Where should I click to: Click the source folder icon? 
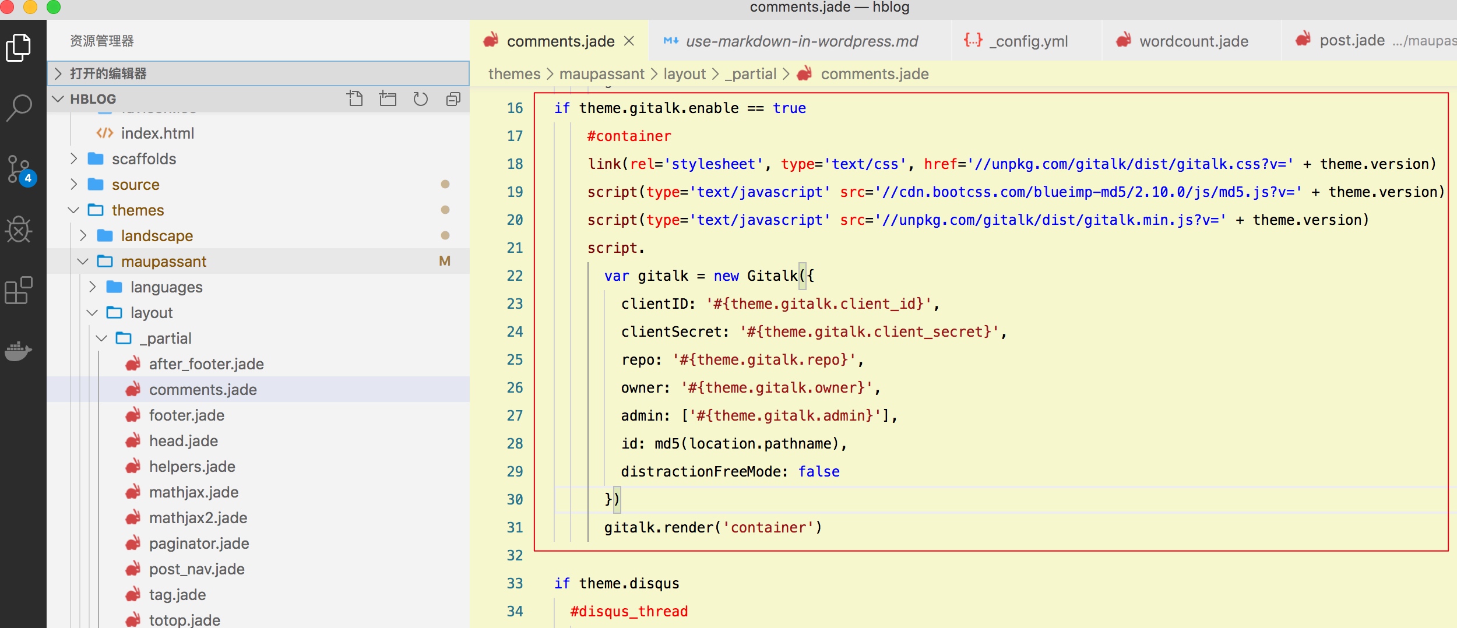click(x=96, y=184)
